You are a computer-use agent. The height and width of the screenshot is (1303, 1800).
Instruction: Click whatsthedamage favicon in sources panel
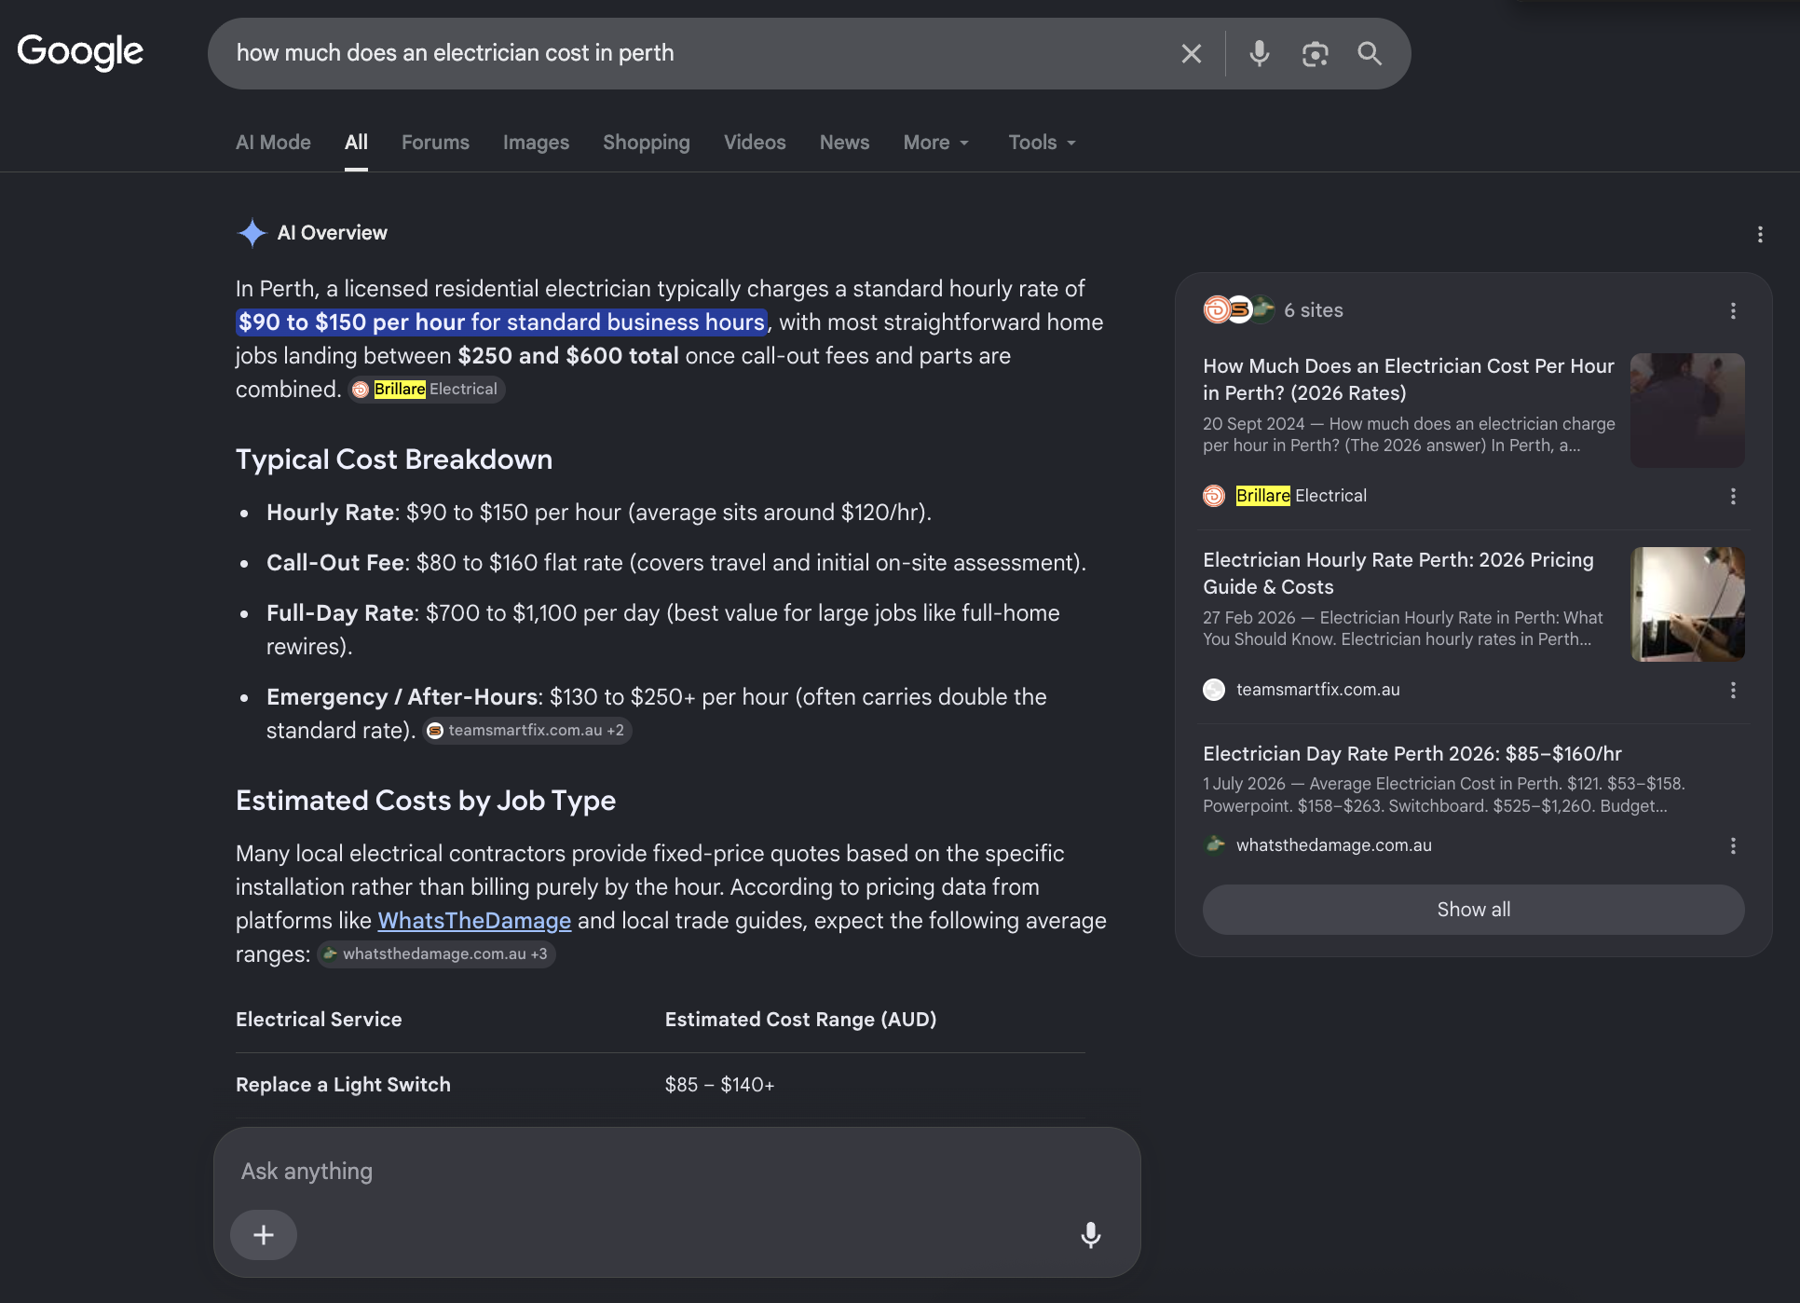point(1215,844)
